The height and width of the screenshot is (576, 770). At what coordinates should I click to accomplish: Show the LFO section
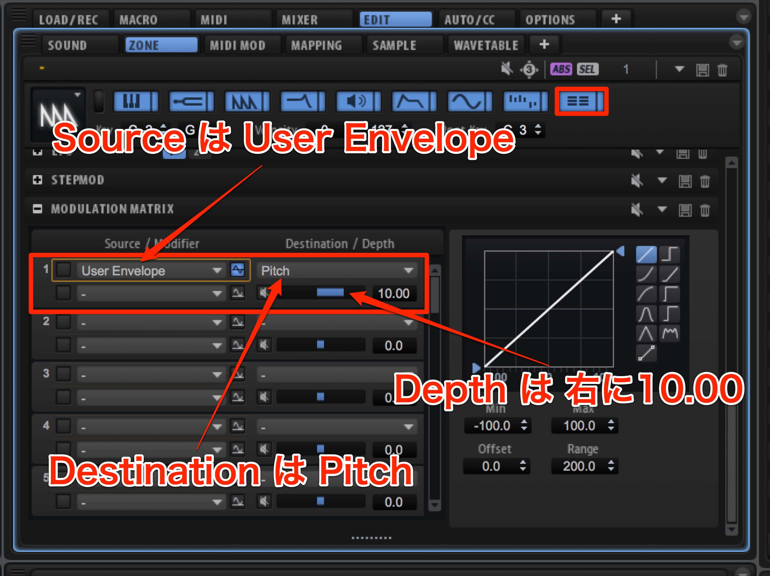pyautogui.click(x=470, y=101)
